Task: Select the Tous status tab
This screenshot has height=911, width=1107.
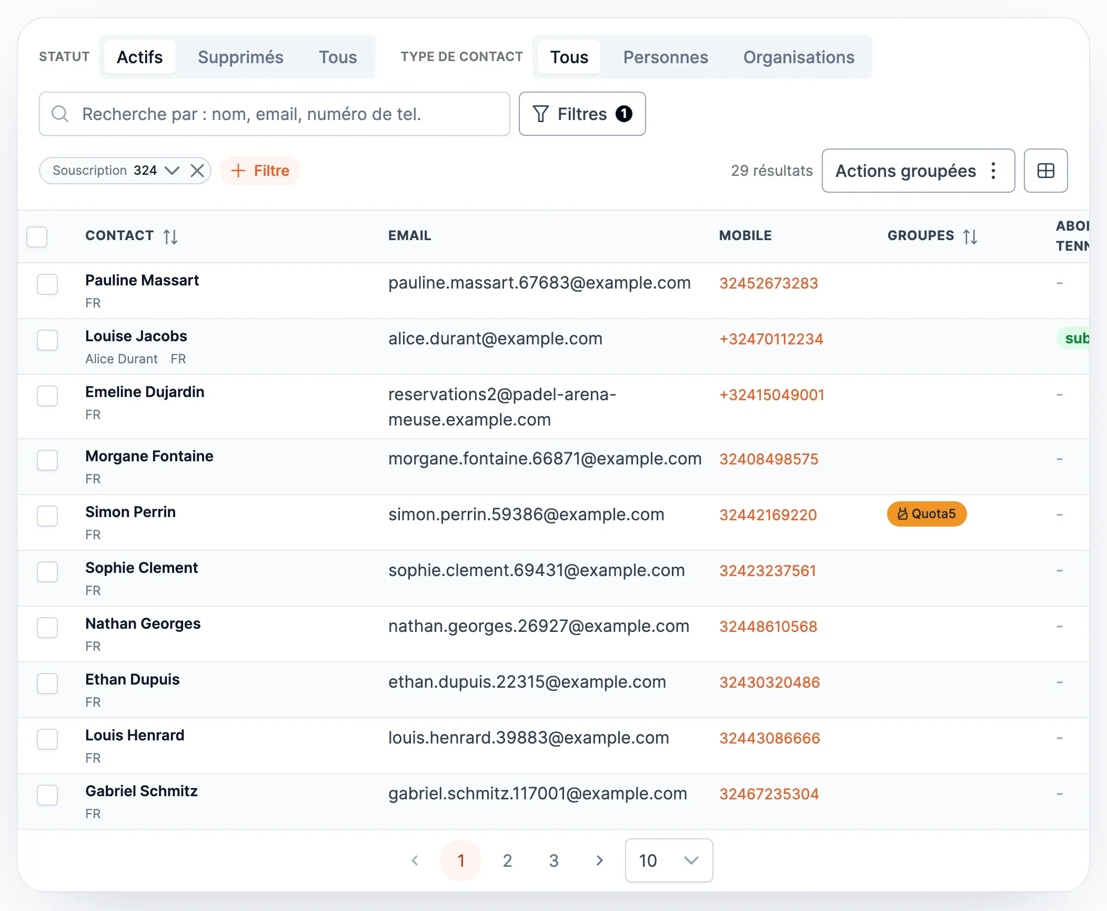Action: 338,57
